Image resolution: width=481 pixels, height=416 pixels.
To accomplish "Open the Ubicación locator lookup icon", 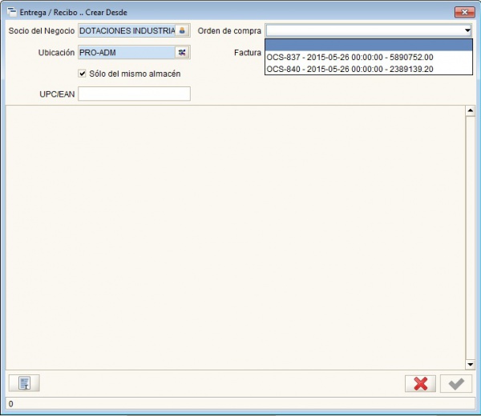I will pyautogui.click(x=182, y=52).
